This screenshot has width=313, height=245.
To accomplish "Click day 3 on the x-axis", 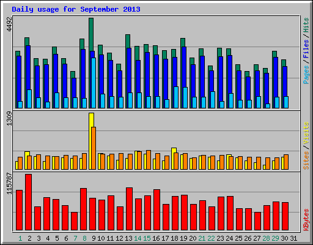I will 39,238.
